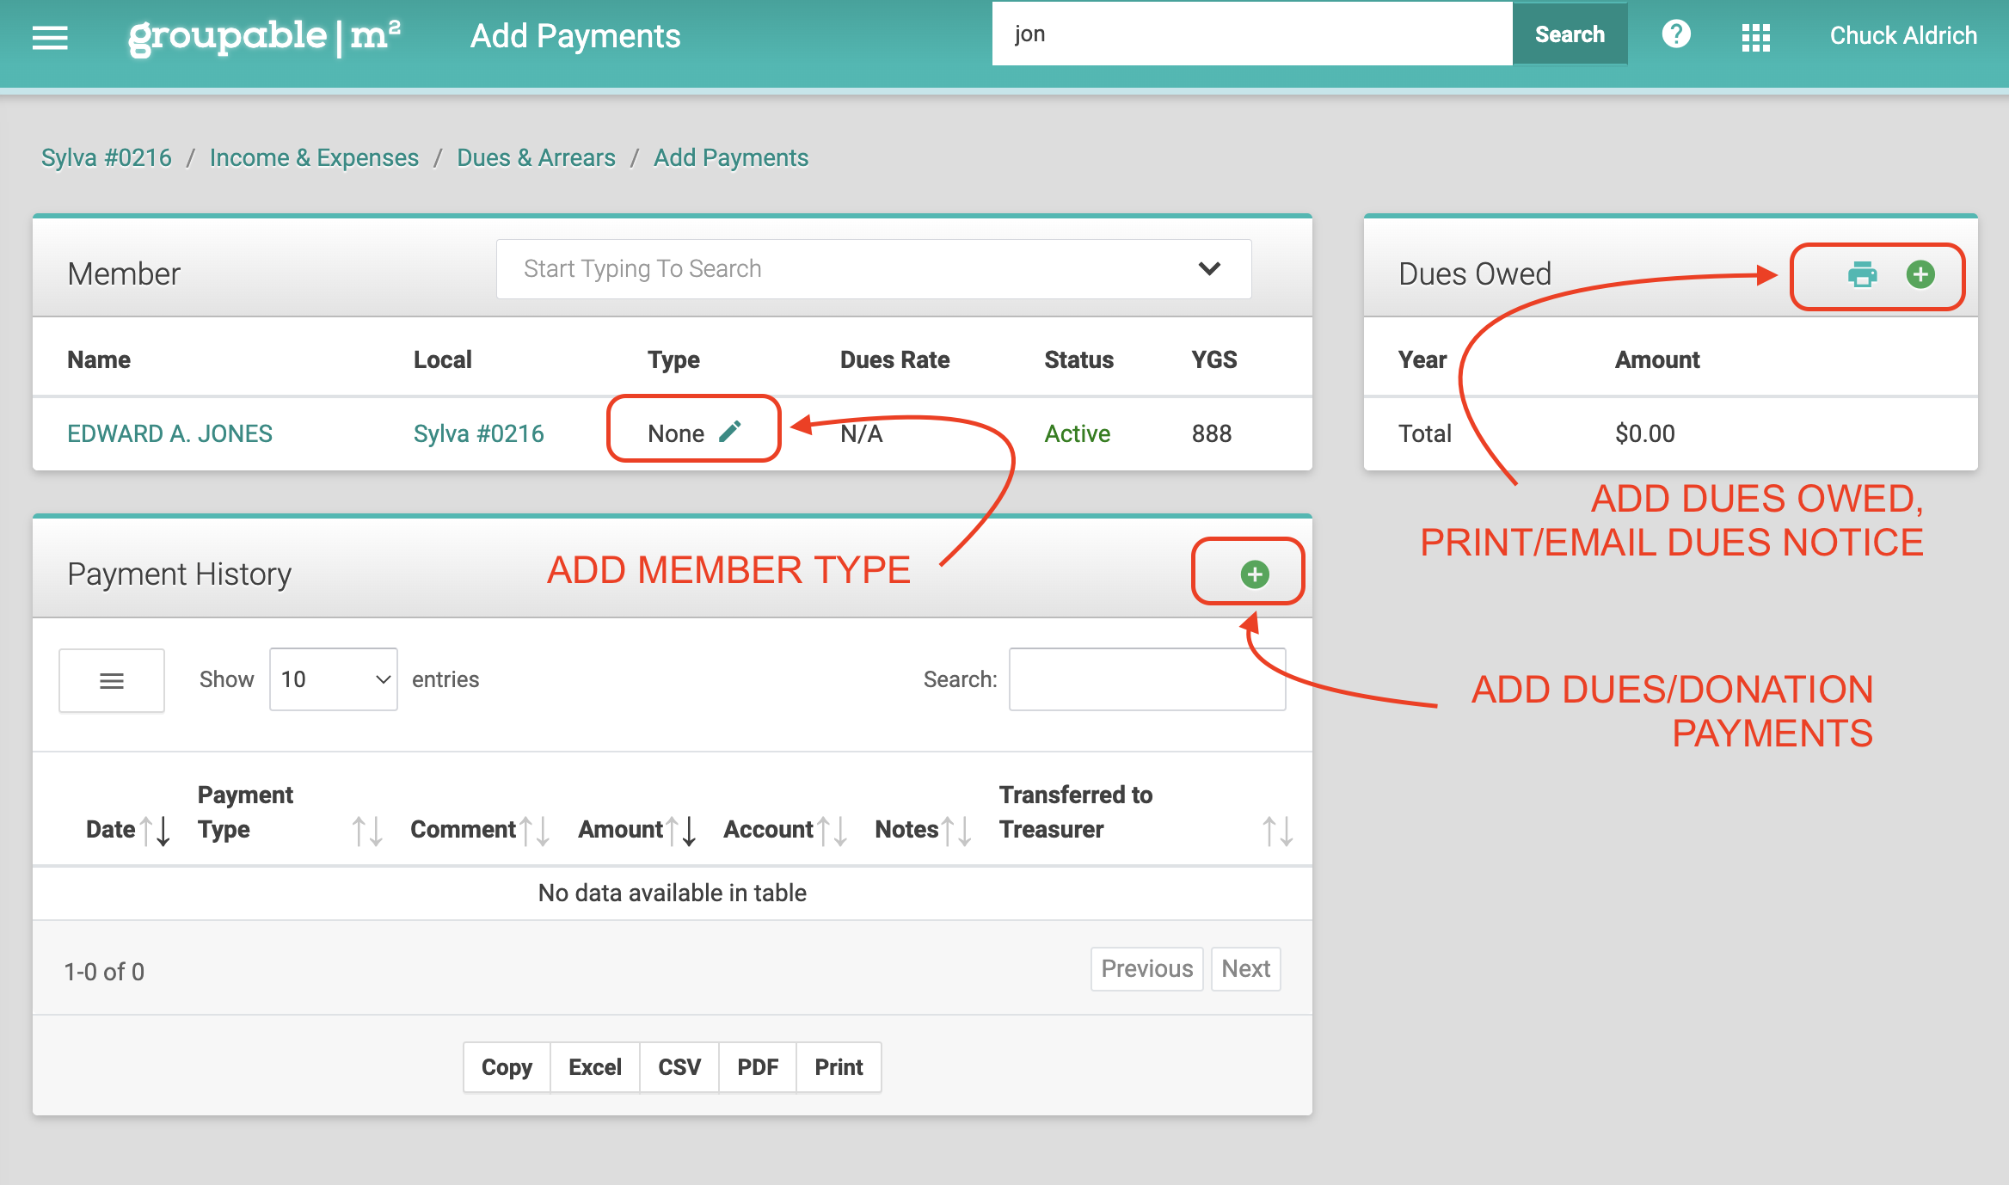Go to Income & Expenses breadcrumb
This screenshot has width=2009, height=1185.
pyautogui.click(x=314, y=157)
